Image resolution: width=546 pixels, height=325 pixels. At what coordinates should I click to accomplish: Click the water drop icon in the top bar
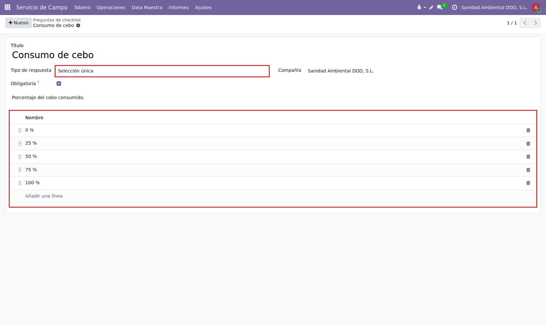click(419, 7)
